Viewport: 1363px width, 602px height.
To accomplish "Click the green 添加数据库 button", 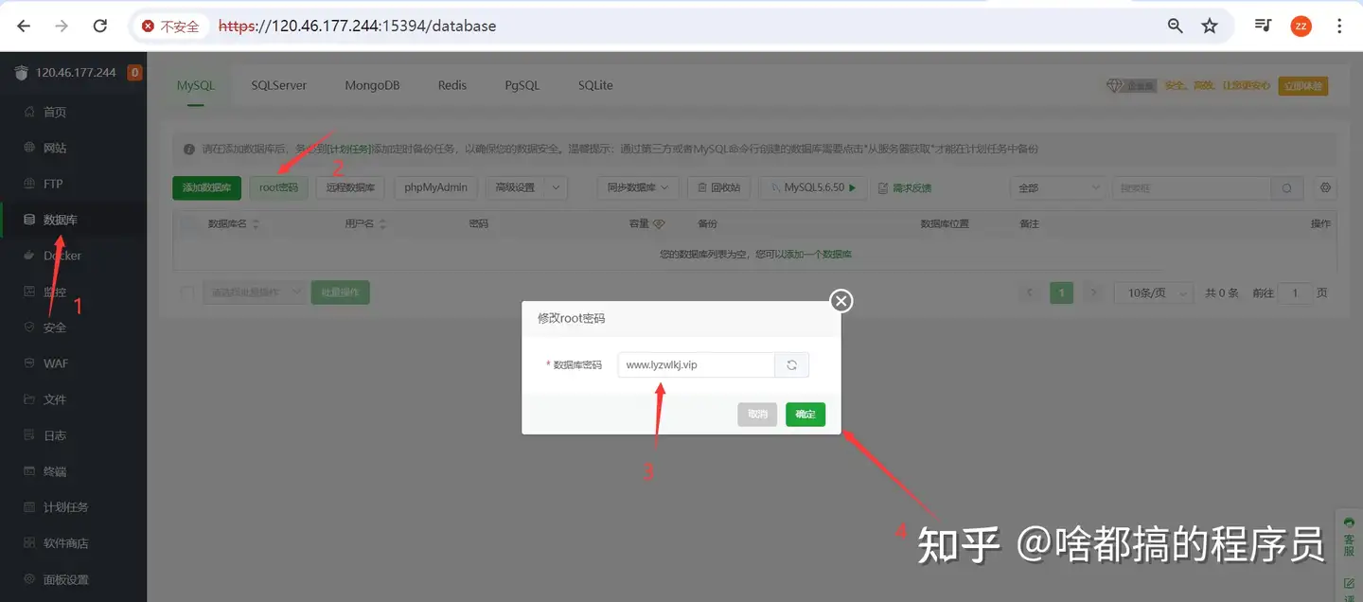I will coord(207,187).
